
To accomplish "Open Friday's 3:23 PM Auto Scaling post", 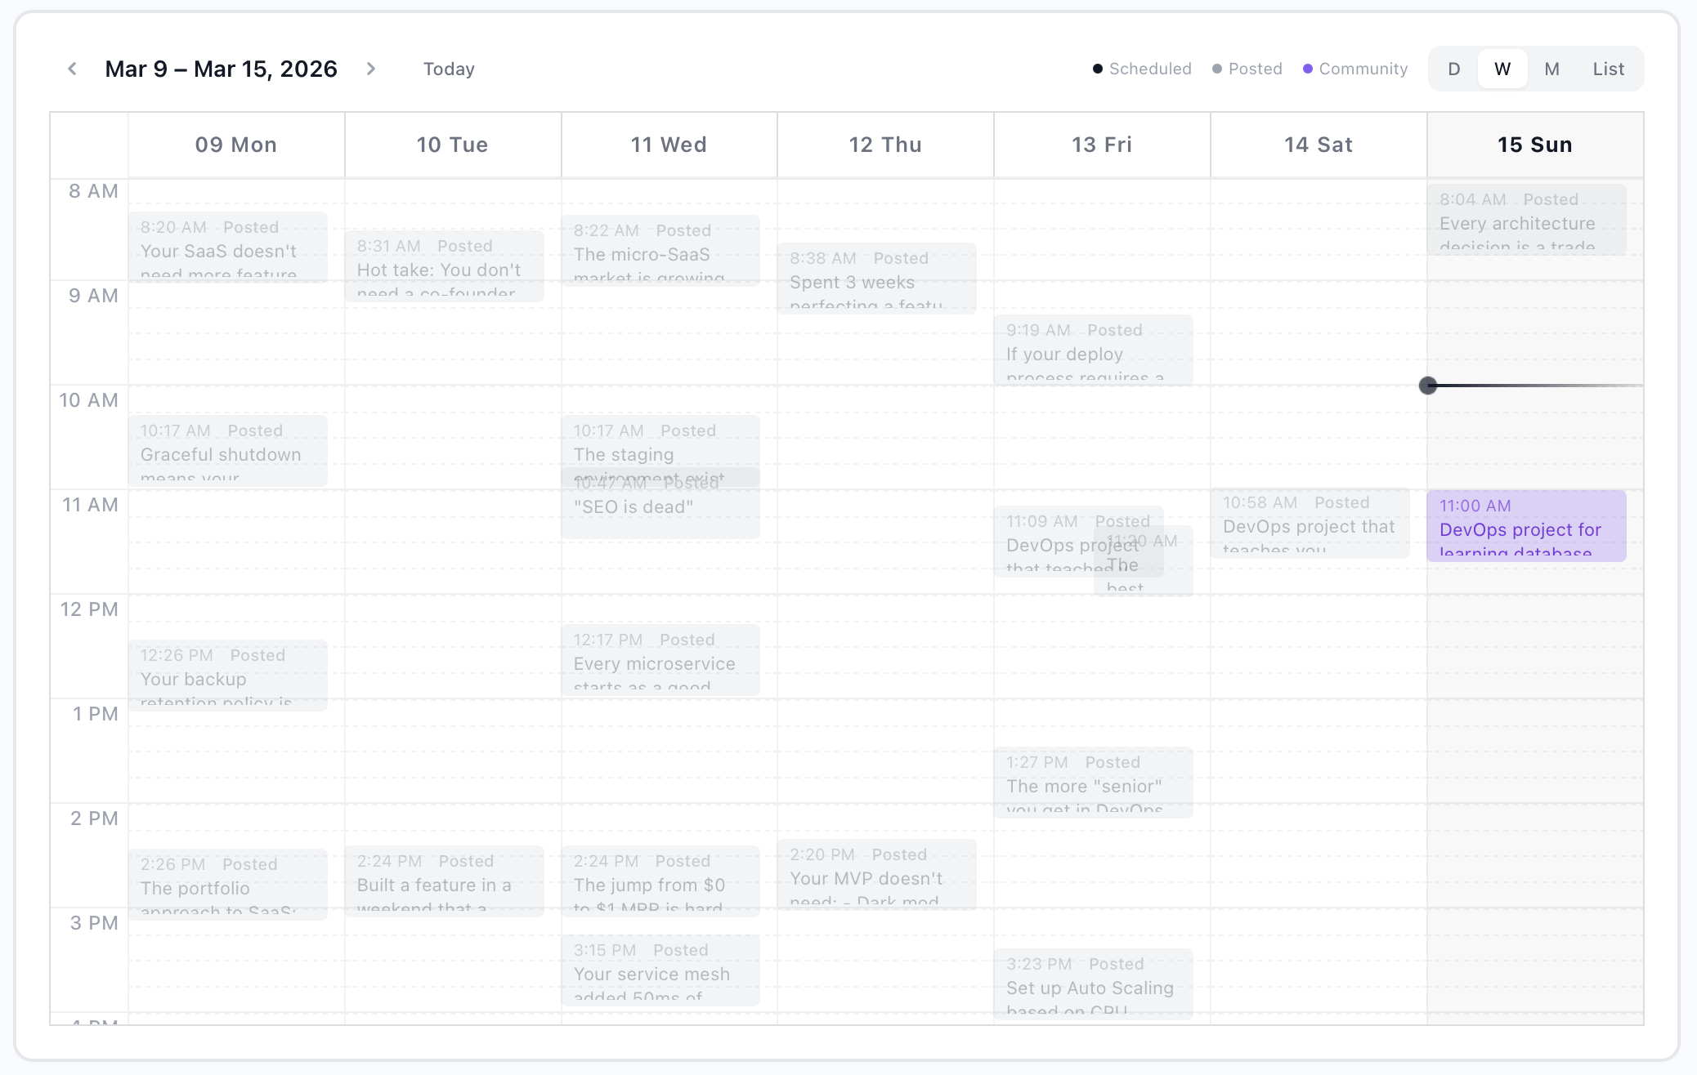I will pyautogui.click(x=1093, y=984).
